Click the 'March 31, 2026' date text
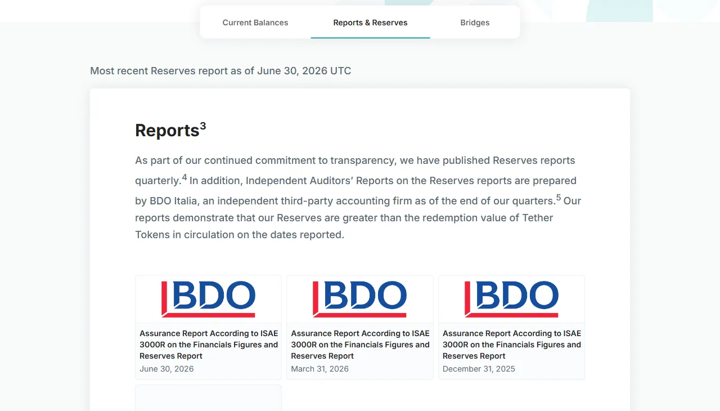This screenshot has width=720, height=411. 319,369
